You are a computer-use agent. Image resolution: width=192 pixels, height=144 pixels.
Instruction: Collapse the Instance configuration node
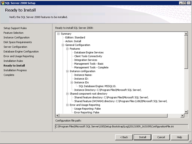67,71
